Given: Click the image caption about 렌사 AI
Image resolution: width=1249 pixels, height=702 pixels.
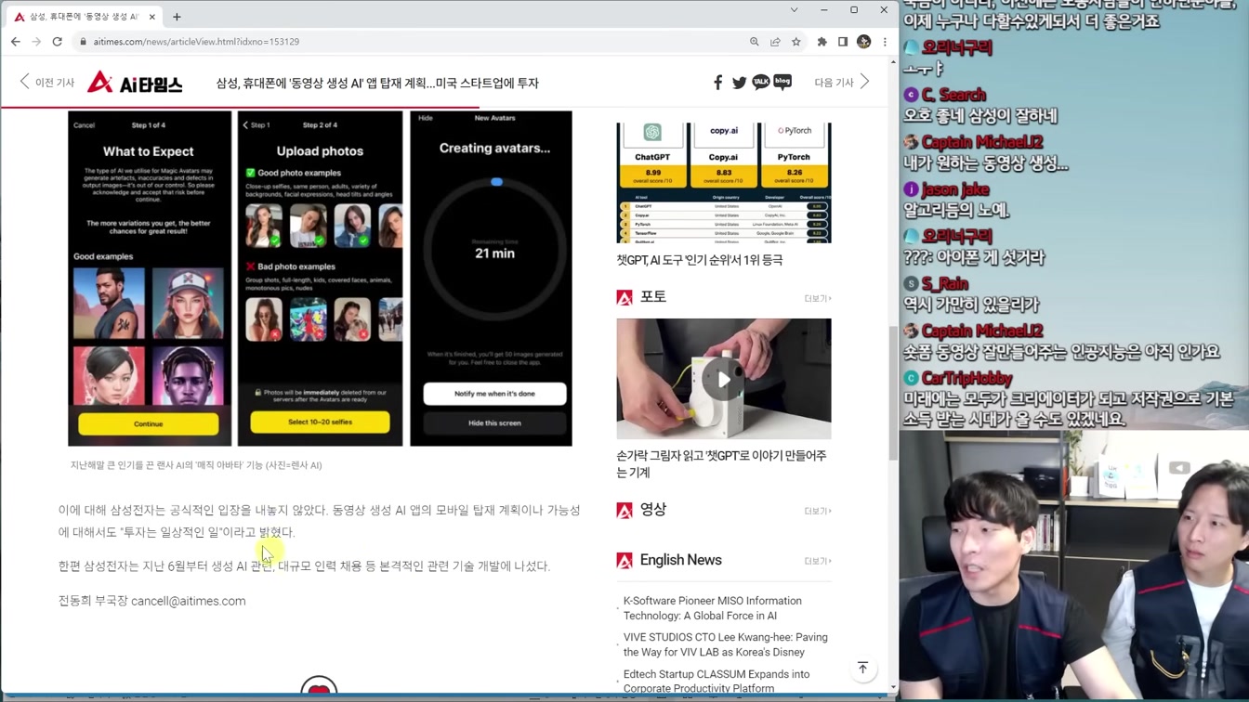Looking at the screenshot, I should click(196, 465).
